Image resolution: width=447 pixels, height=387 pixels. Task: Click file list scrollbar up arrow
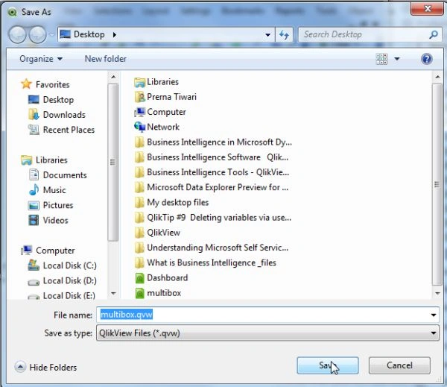click(437, 77)
